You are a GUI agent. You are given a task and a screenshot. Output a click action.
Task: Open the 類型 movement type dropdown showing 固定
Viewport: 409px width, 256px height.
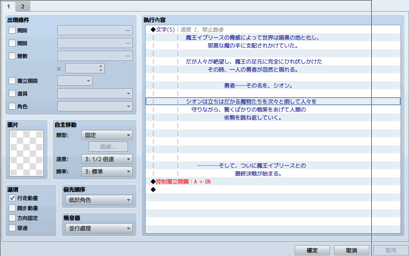coord(107,135)
